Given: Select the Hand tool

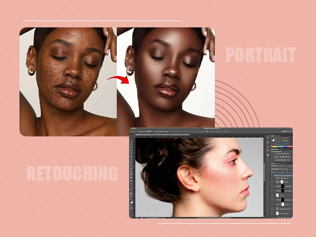Looking at the screenshot, I should click(131, 193).
